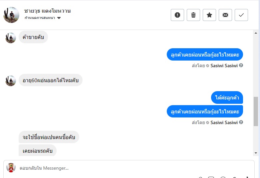The image size is (260, 178).
Task: Click the chat scrollbar thumb
Action: [256, 111]
